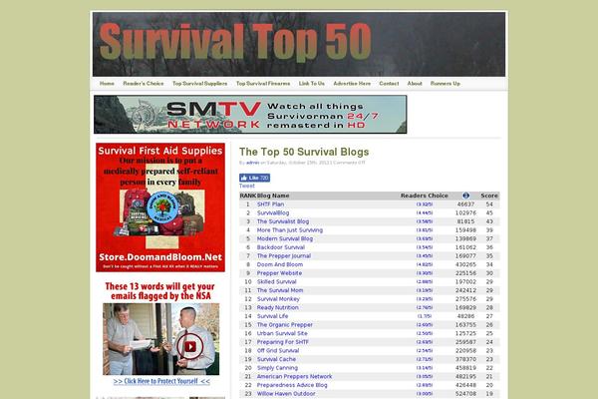The width and height of the screenshot is (598, 399).
Task: Click the RANK column header
Action: coord(248,196)
